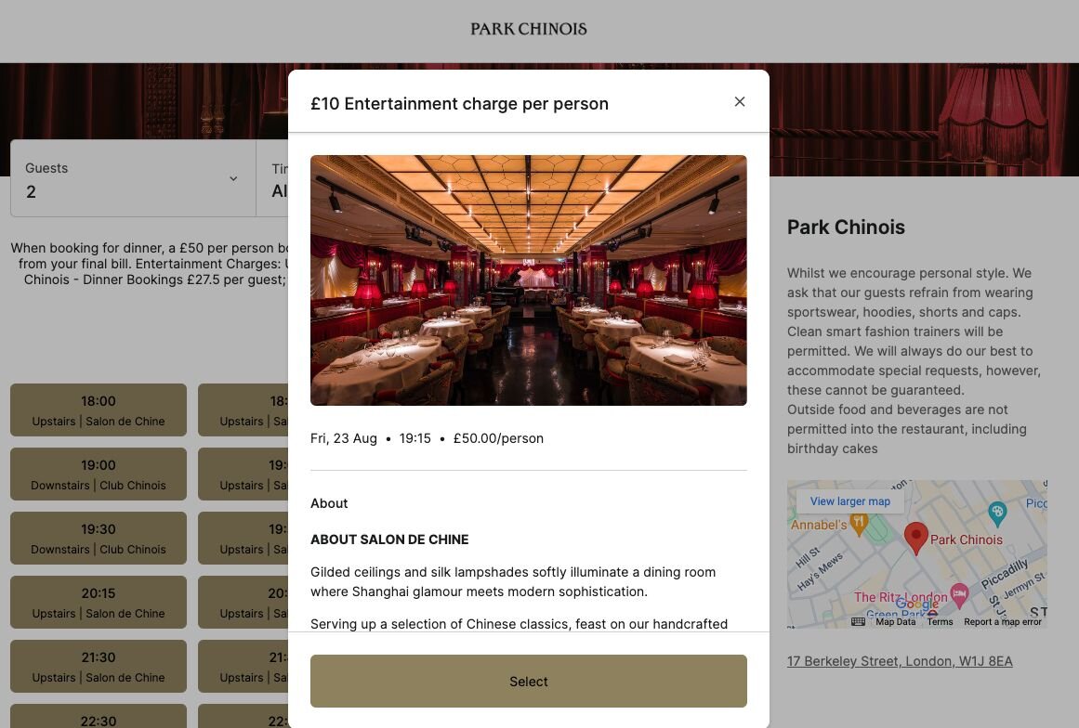Click Report a map error link
1079x728 pixels.
tap(1003, 621)
